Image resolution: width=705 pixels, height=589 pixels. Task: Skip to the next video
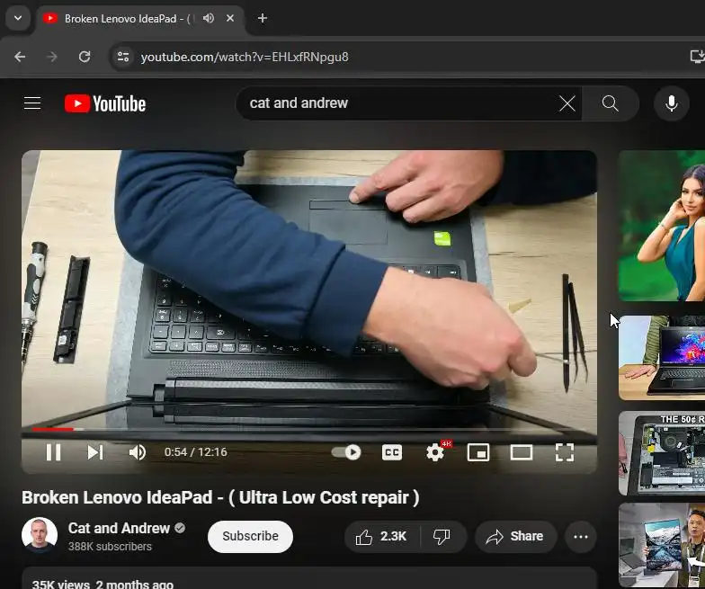95,452
